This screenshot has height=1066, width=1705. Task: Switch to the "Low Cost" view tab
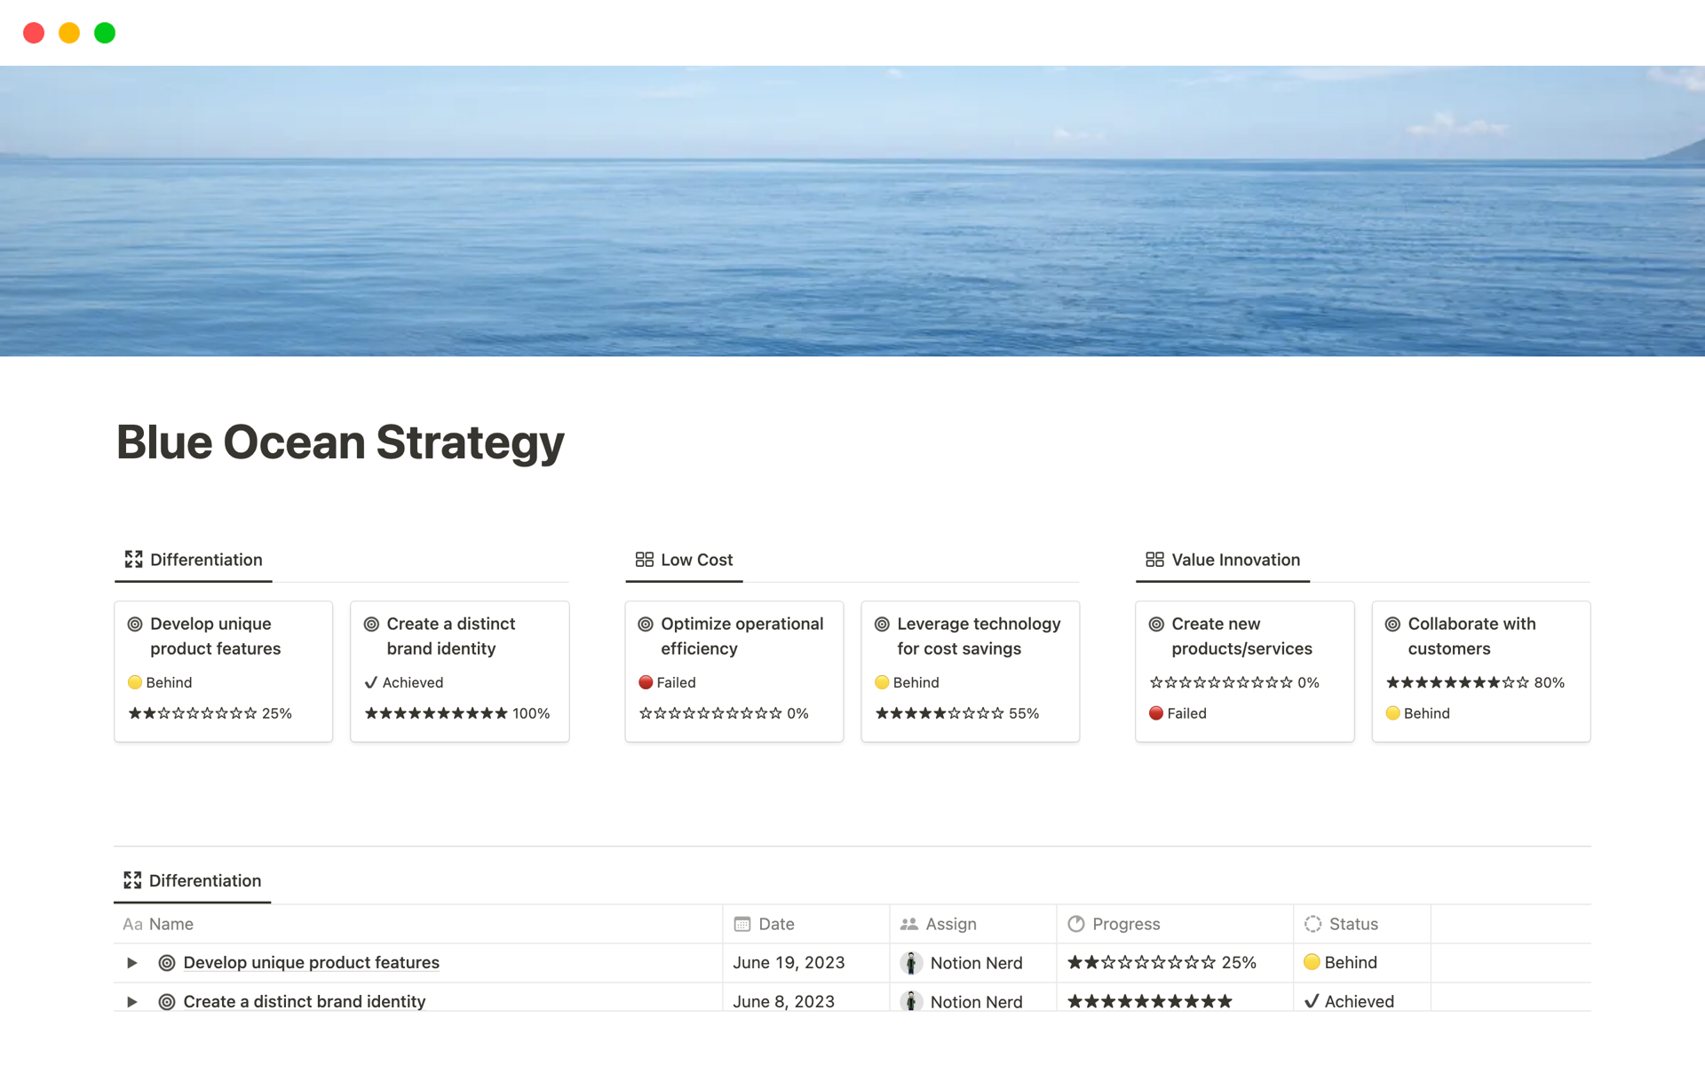point(696,559)
